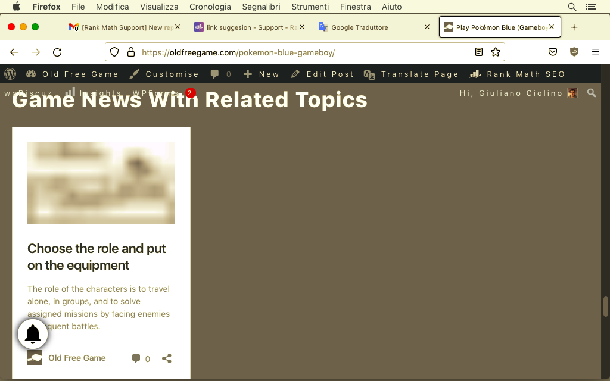Click Translate Page in admin bar
Screen dimensions: 610x381
point(411,74)
